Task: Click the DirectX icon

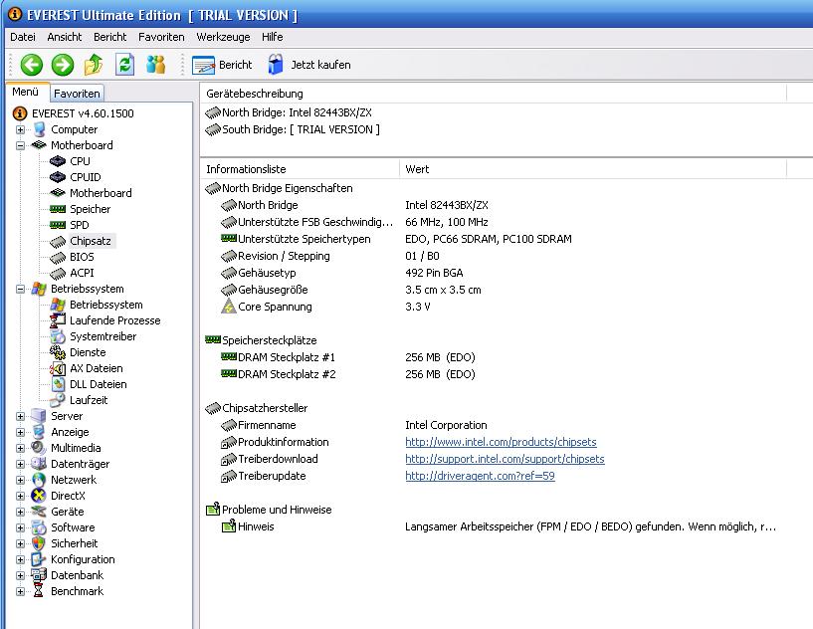Action: coord(39,496)
